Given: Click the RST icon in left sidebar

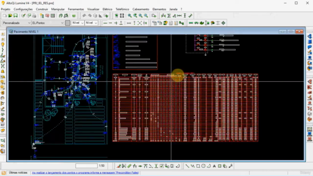Looking at the screenshot, I should point(3,125).
